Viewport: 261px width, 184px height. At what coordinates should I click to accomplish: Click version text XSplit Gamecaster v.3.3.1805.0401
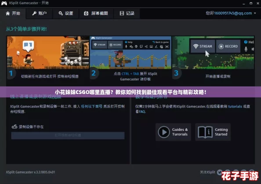[x=30, y=172]
